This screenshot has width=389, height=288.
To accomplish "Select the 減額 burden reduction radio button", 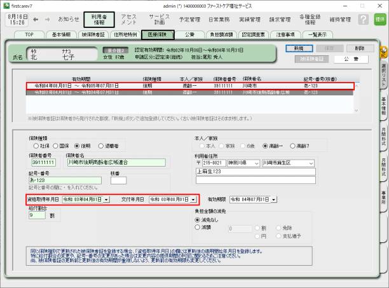I will coord(198,226).
